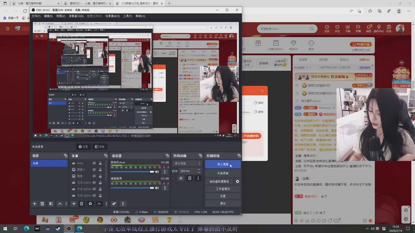
Task: Add a new source in Sources panel
Action: tap(74, 203)
